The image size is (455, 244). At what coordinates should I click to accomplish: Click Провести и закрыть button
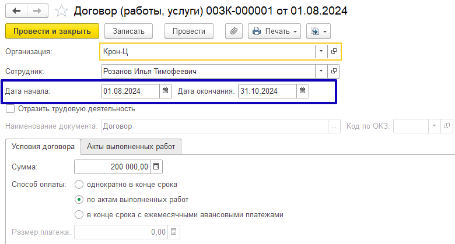point(52,30)
